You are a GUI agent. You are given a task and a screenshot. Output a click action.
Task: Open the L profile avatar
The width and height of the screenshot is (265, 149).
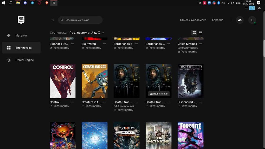[252, 20]
